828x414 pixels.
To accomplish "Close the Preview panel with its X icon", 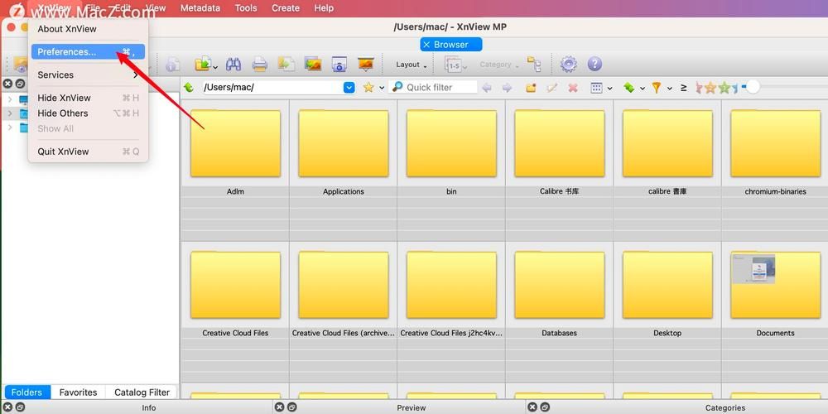I will click(x=279, y=407).
